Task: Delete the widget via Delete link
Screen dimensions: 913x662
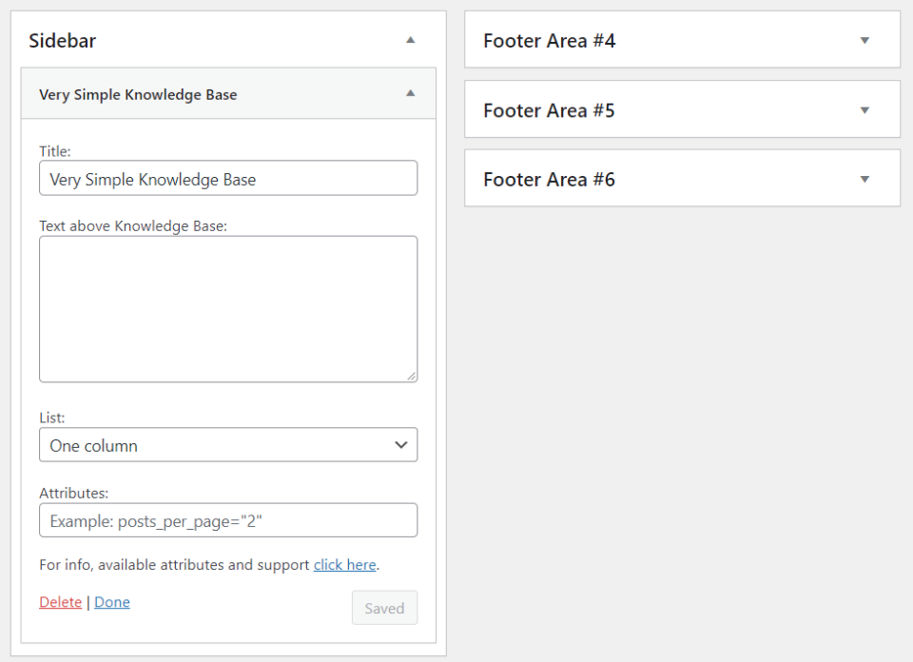Action: tap(60, 602)
